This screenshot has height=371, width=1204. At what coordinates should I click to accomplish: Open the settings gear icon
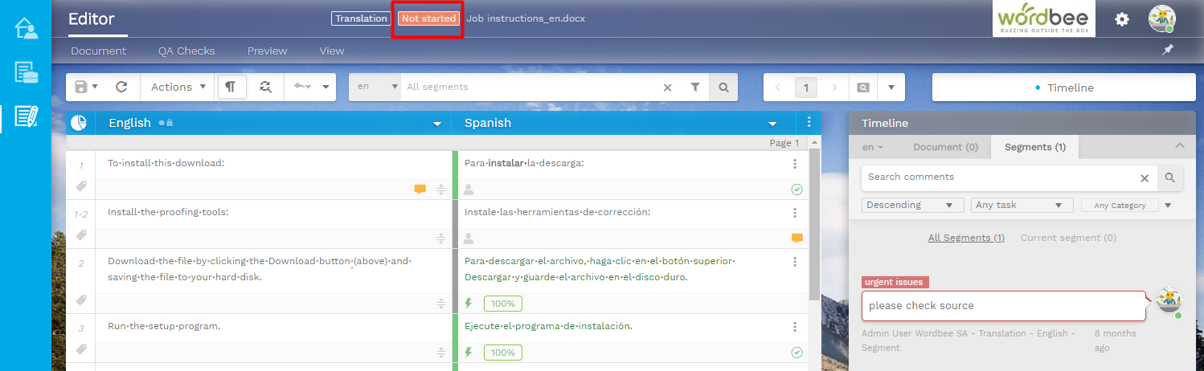[x=1122, y=19]
